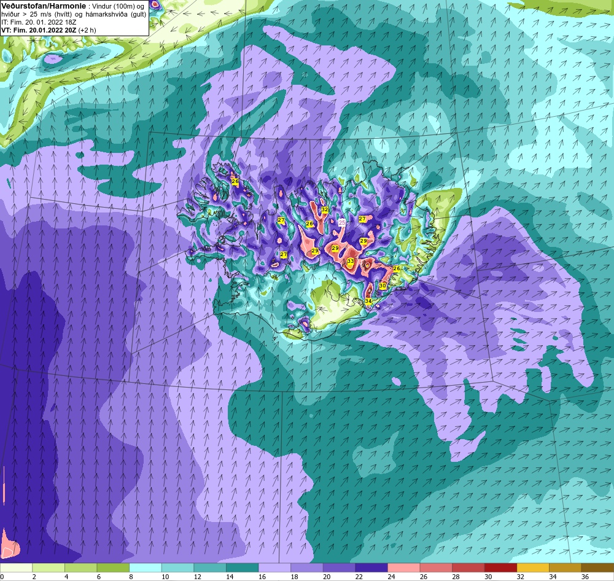Click the legend scale number 36

tap(585, 577)
